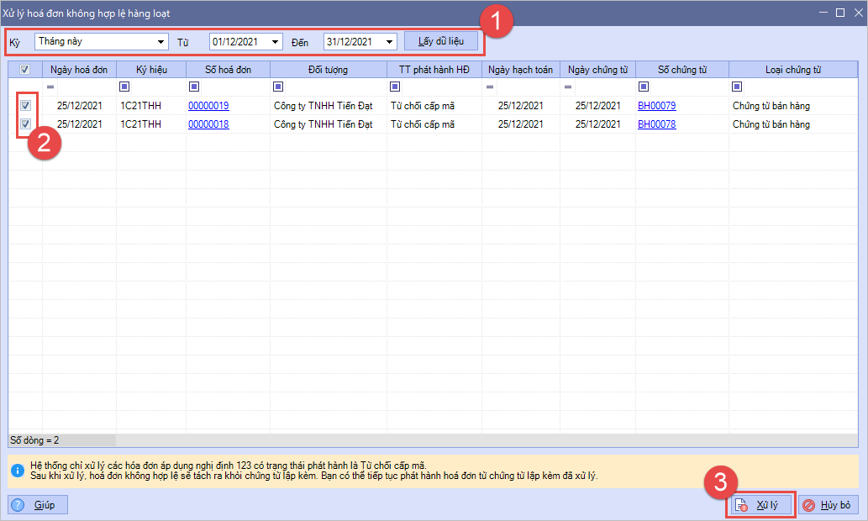Click the Xử lý process button

(x=760, y=505)
